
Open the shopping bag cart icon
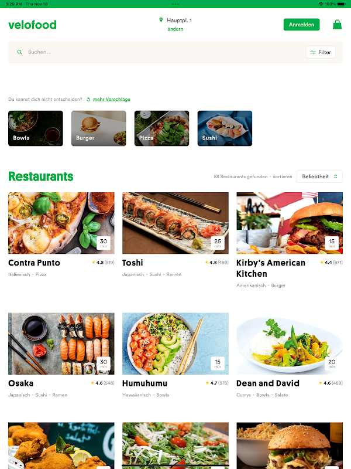pos(337,25)
